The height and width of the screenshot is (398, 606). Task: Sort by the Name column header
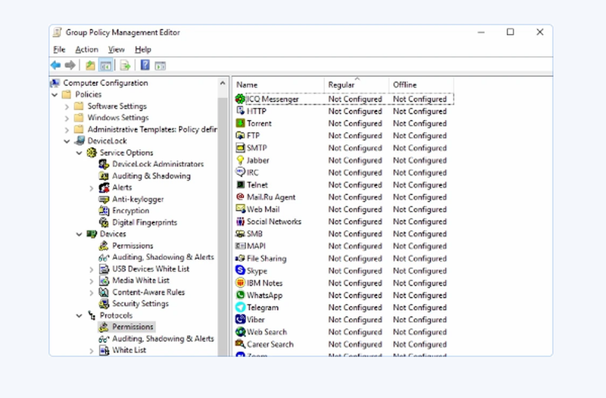[279, 85]
